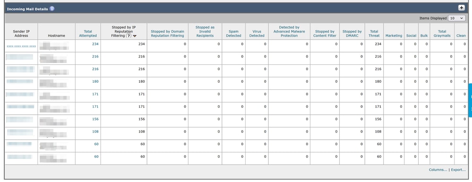Click the sort arrow on IP Reputation Filtering column
Screen dimensions: 472x182
pos(135,36)
